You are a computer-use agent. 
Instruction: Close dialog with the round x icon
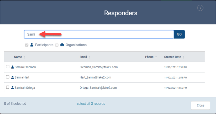(x=200, y=8)
